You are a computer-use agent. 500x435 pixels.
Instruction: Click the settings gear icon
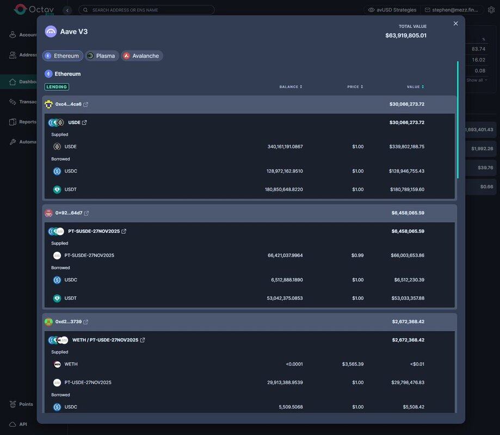tap(491, 10)
